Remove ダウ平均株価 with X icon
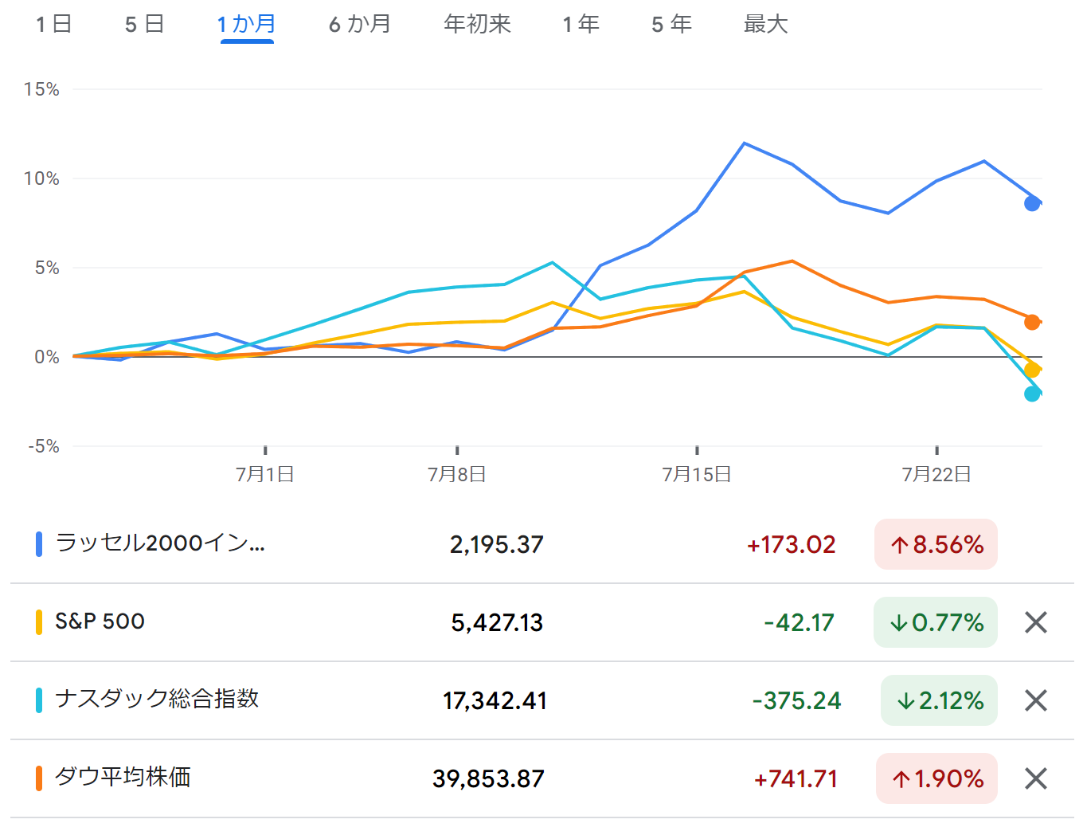This screenshot has height=835, width=1083. coord(1035,778)
